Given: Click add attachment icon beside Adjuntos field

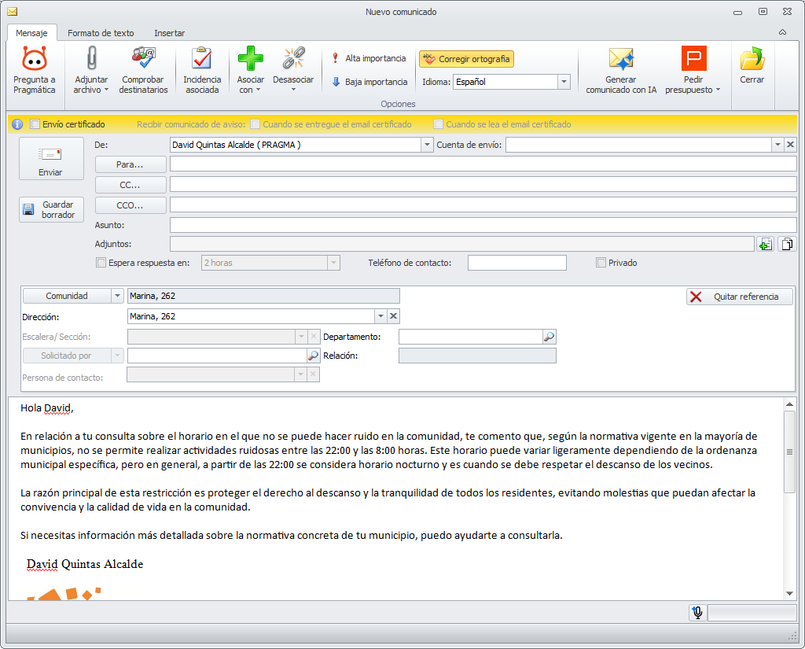Looking at the screenshot, I should [x=764, y=245].
